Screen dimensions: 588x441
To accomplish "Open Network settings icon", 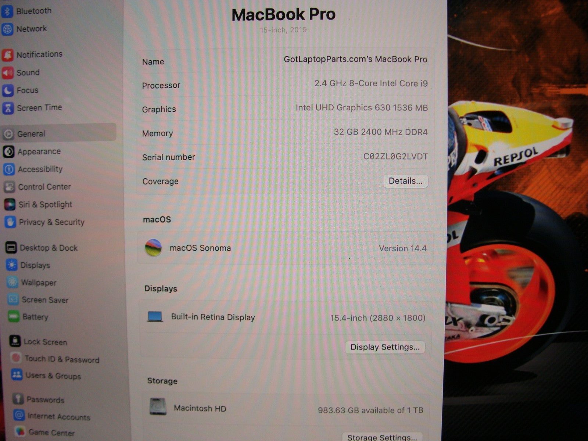I will click(7, 29).
